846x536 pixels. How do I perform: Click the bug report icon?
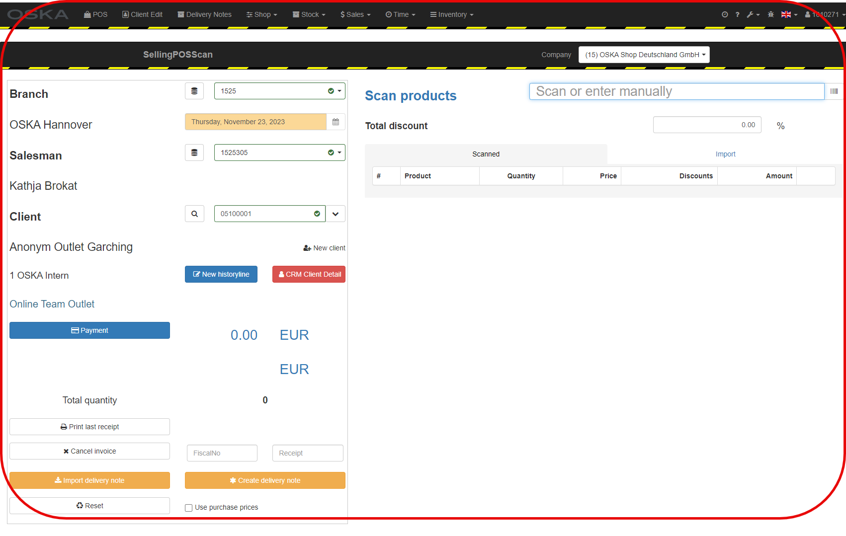770,14
